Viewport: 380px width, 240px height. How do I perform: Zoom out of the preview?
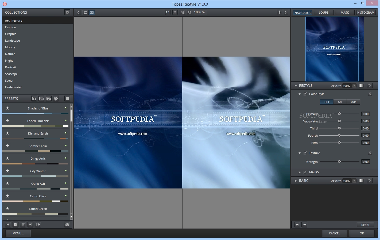coord(189,12)
